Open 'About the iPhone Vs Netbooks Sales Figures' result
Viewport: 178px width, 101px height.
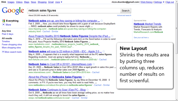pyautogui.click(x=55, y=77)
